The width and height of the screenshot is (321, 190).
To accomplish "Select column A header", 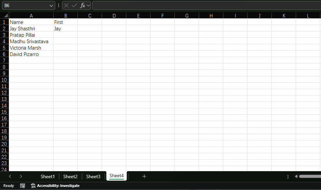I will pyautogui.click(x=31, y=16).
